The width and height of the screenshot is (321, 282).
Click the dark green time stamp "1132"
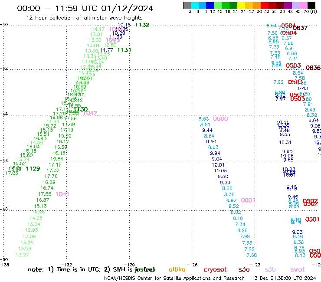point(142,25)
